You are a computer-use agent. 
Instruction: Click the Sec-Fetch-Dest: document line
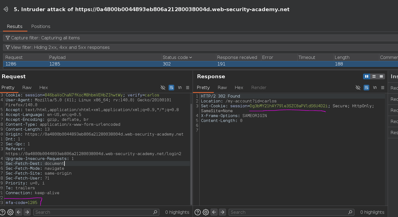[35, 163]
